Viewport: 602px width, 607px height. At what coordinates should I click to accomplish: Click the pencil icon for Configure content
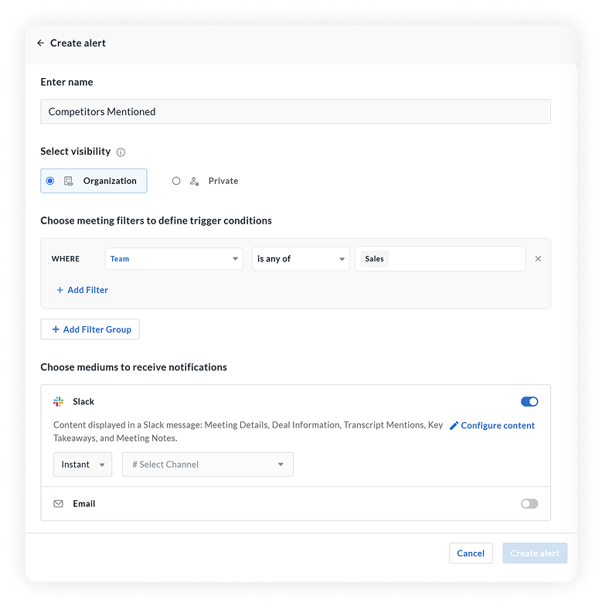pyautogui.click(x=454, y=425)
